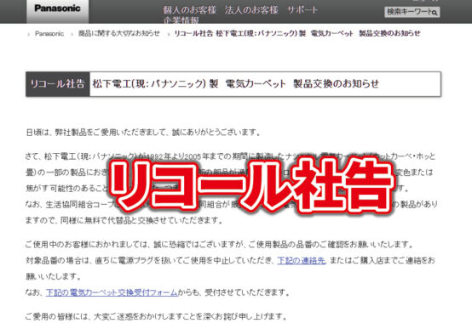Follow the 下記の連絡先 link
The height and width of the screenshot is (323, 472).
(301, 261)
